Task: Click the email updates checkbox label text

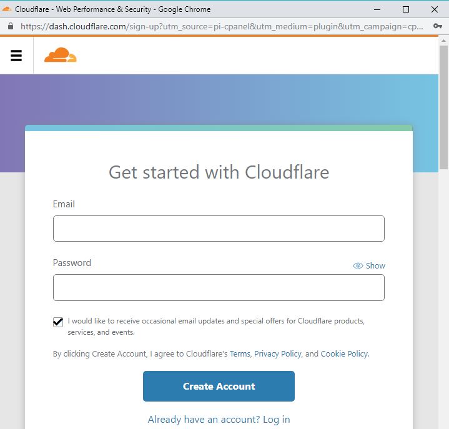Action: 216,327
